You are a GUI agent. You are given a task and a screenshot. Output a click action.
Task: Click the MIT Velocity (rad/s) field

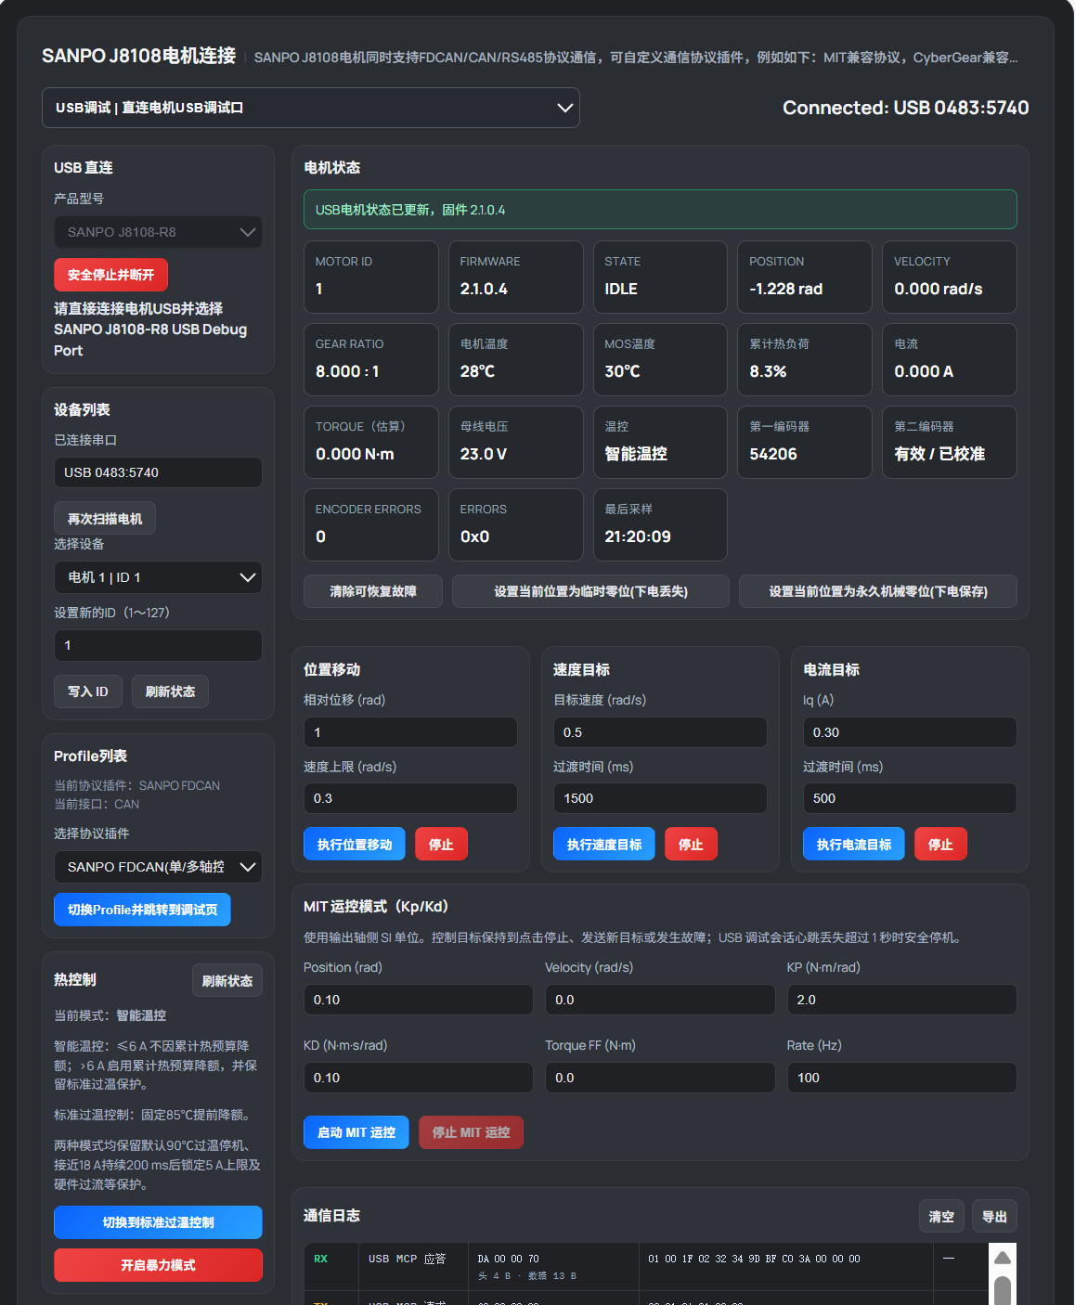click(x=660, y=1000)
